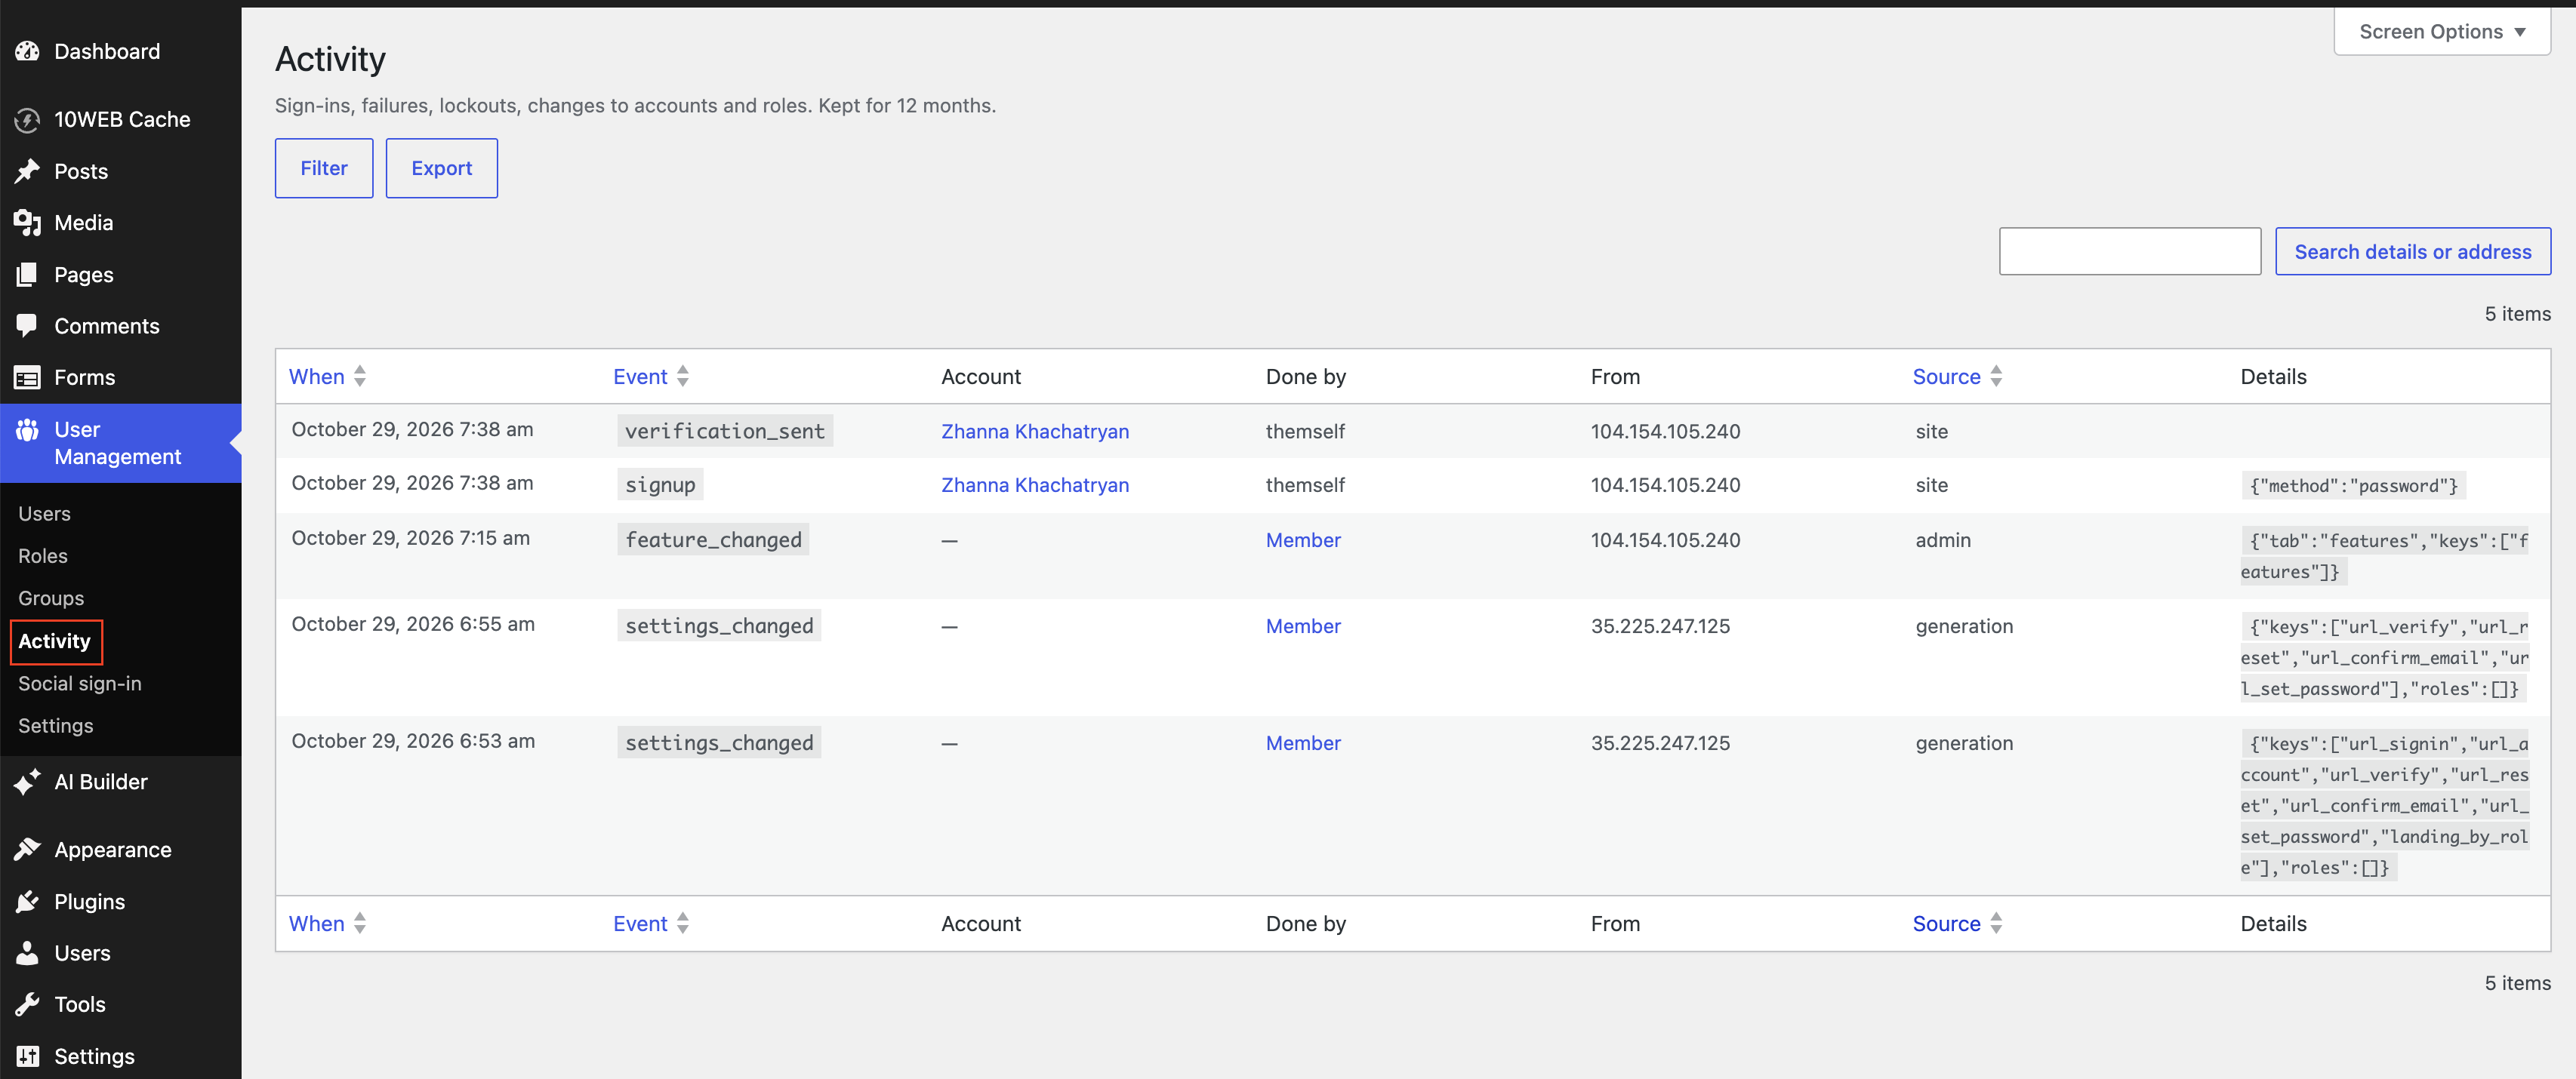Open Comments menu label in sidebar
This screenshot has width=2576, height=1079.
tap(107, 326)
